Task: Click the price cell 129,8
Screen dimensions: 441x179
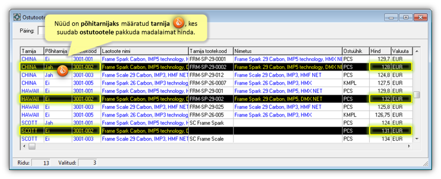Action: 380,91
